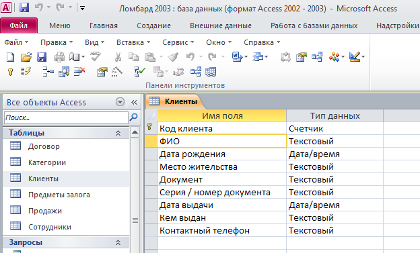Open the Сотрудники table

[50, 227]
